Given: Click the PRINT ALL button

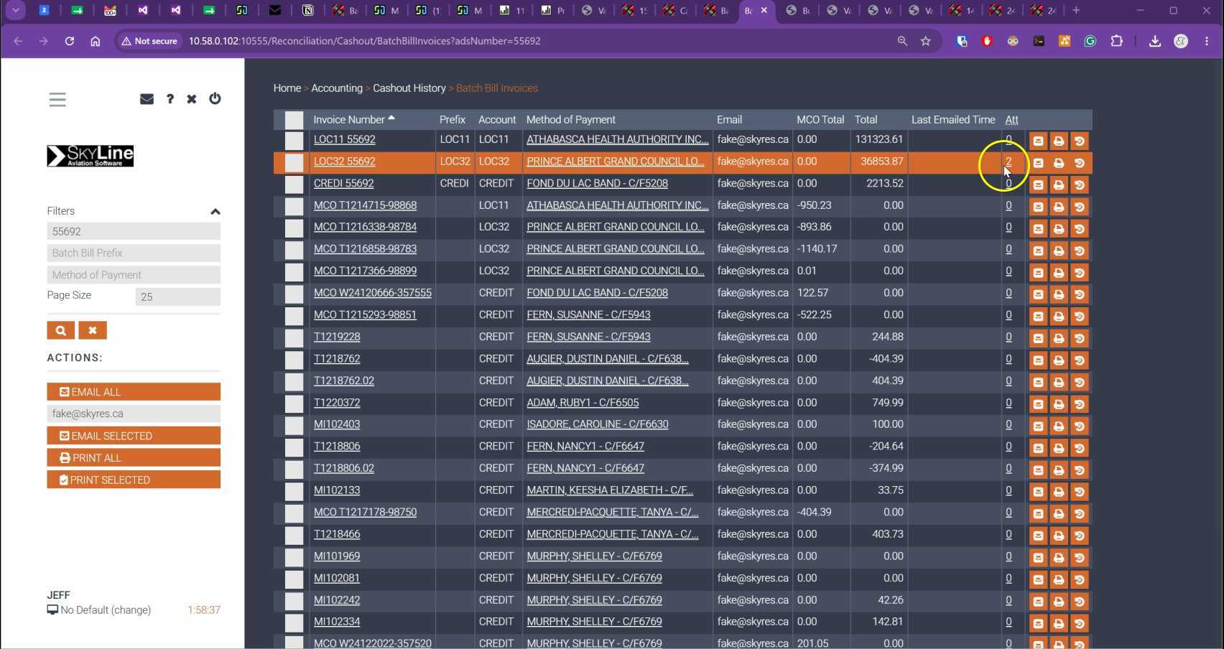Looking at the screenshot, I should click(134, 458).
